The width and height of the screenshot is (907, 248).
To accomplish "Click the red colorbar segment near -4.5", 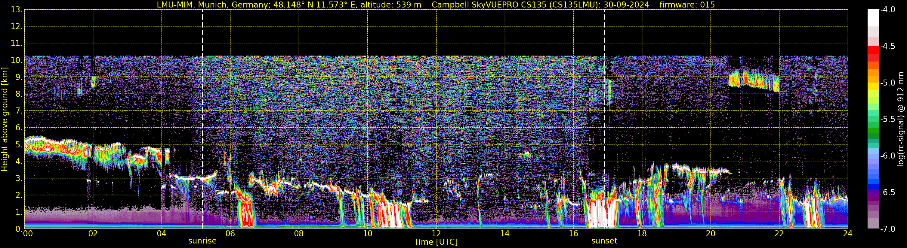I will point(873,50).
